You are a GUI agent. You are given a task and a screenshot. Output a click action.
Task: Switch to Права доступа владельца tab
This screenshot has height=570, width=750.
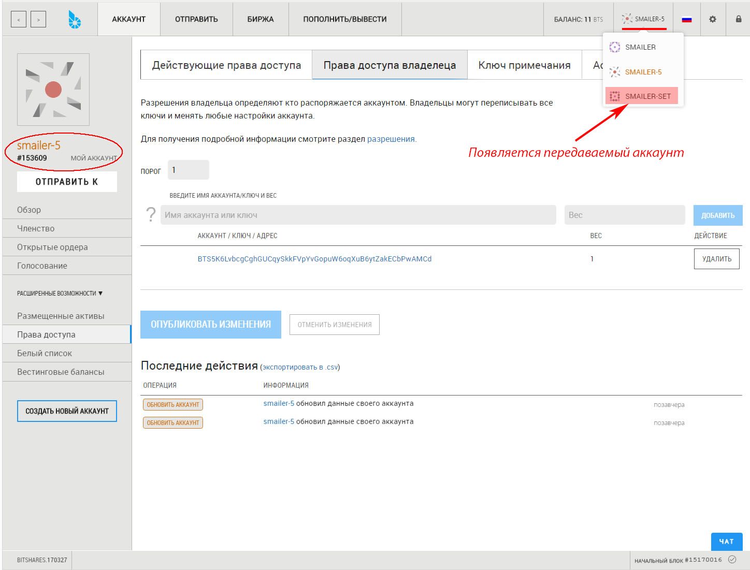pyautogui.click(x=390, y=65)
